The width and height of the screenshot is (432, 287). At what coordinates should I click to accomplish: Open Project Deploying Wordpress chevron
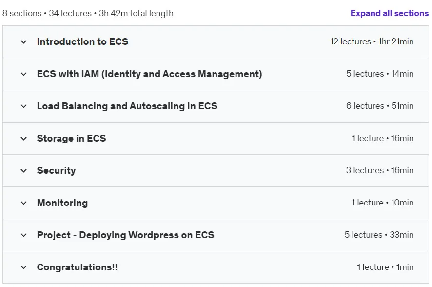(24, 235)
